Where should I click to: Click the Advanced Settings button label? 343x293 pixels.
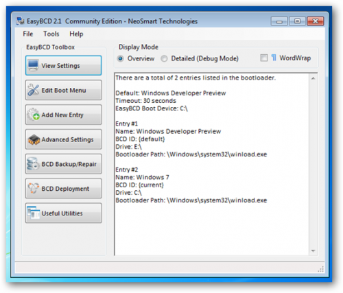67,139
